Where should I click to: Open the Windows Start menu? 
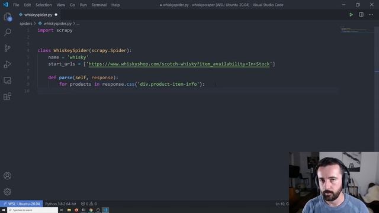click(4, 210)
